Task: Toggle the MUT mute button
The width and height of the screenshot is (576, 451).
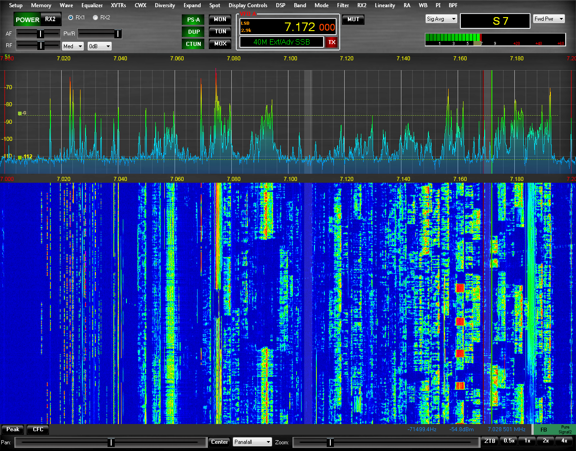Action: pos(353,19)
